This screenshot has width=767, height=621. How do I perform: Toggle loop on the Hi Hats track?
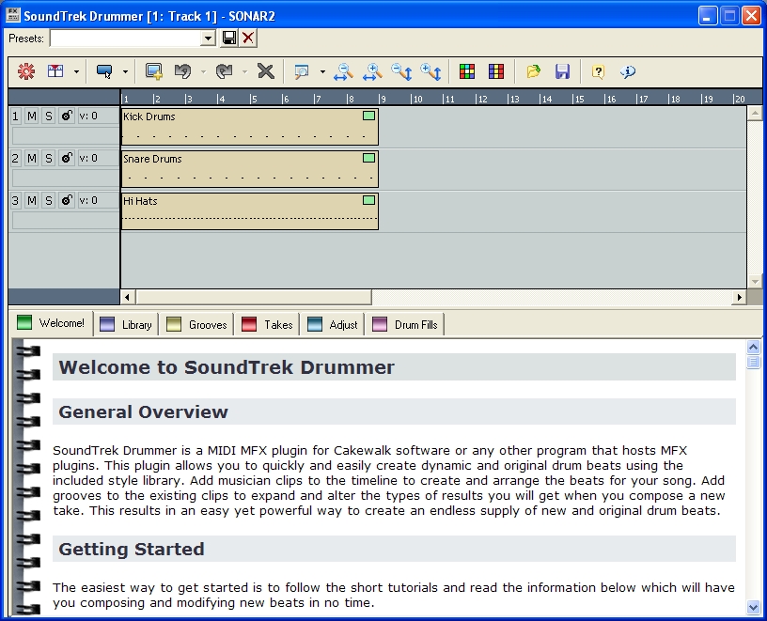[66, 199]
